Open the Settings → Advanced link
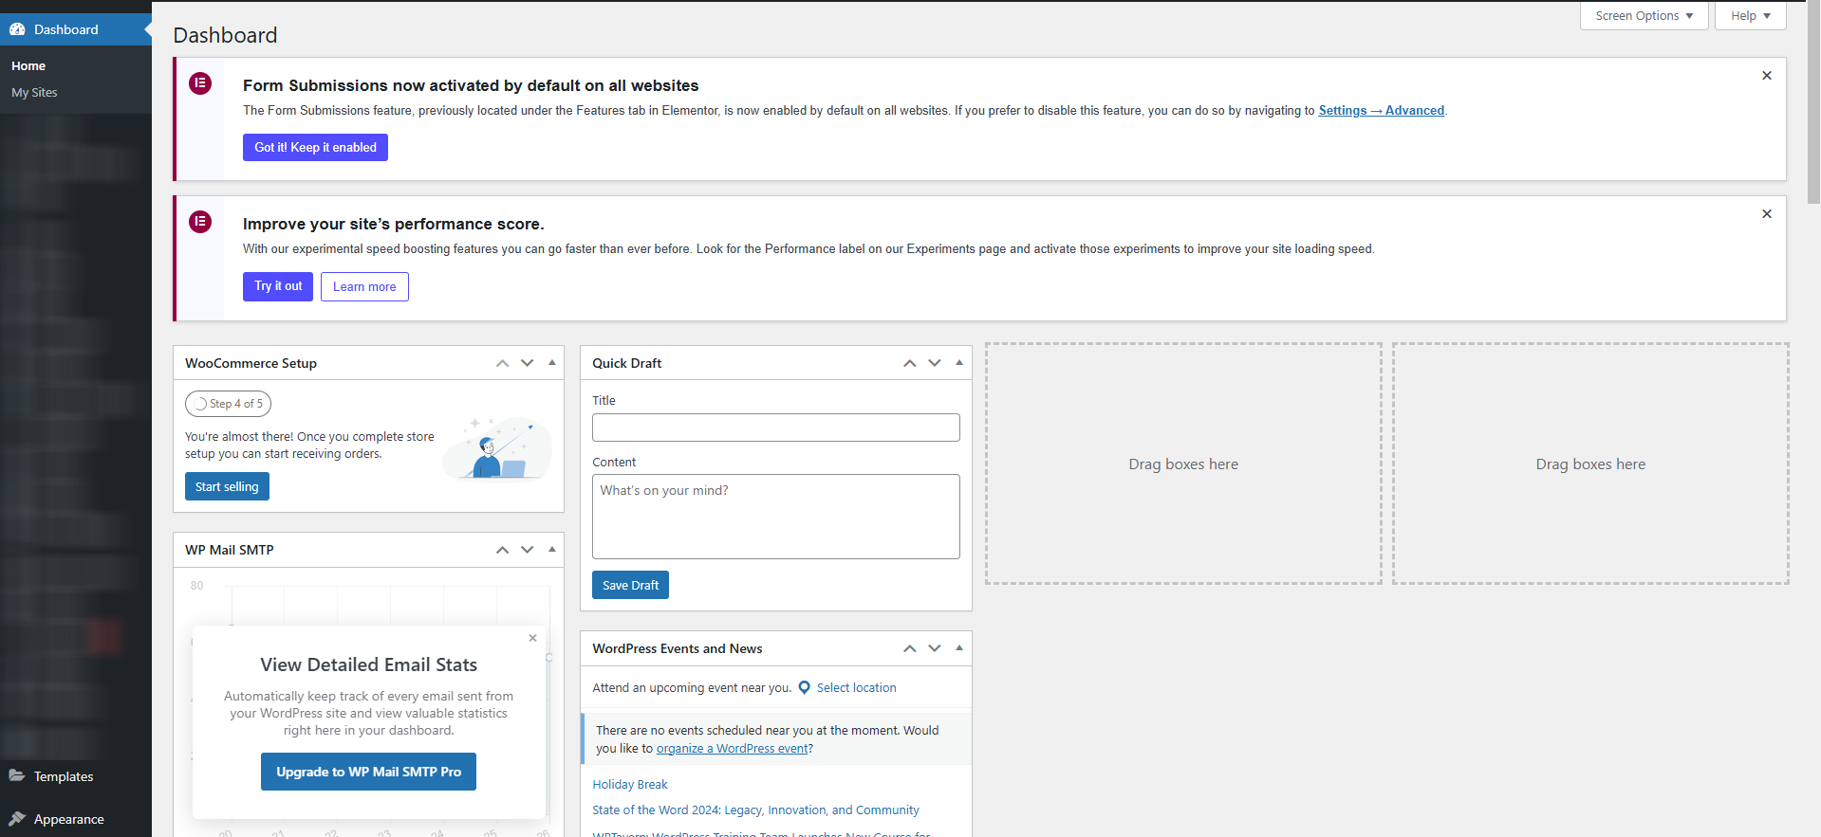The height and width of the screenshot is (837, 1821). (x=1382, y=111)
